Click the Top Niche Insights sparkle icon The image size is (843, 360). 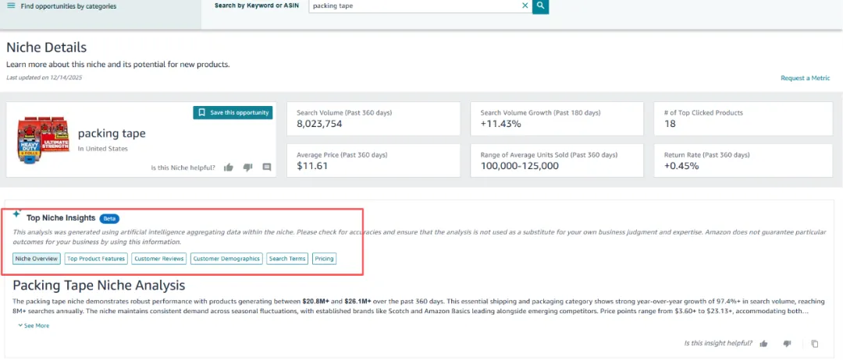(x=17, y=214)
